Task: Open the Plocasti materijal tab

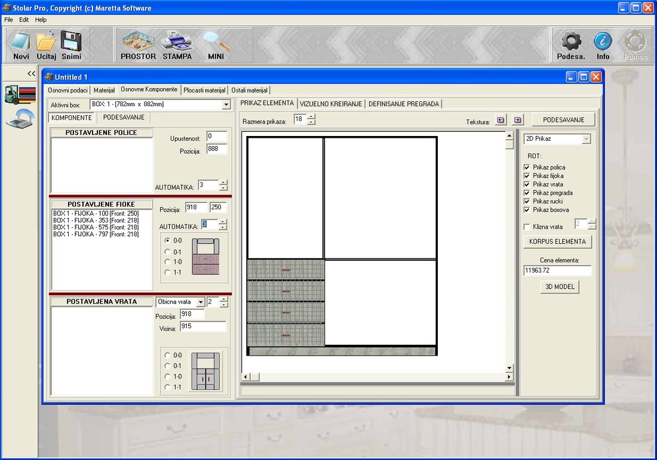Action: tap(204, 90)
